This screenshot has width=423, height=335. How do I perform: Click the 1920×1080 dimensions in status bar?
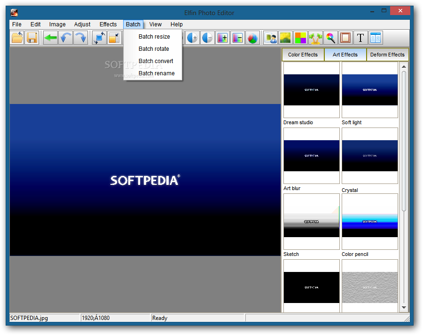96,318
